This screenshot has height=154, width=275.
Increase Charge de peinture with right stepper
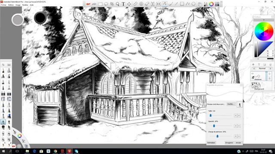click(x=239, y=136)
